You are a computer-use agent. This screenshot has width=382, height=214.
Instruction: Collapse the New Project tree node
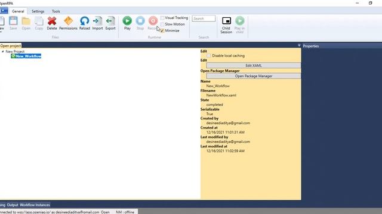coord(2,52)
